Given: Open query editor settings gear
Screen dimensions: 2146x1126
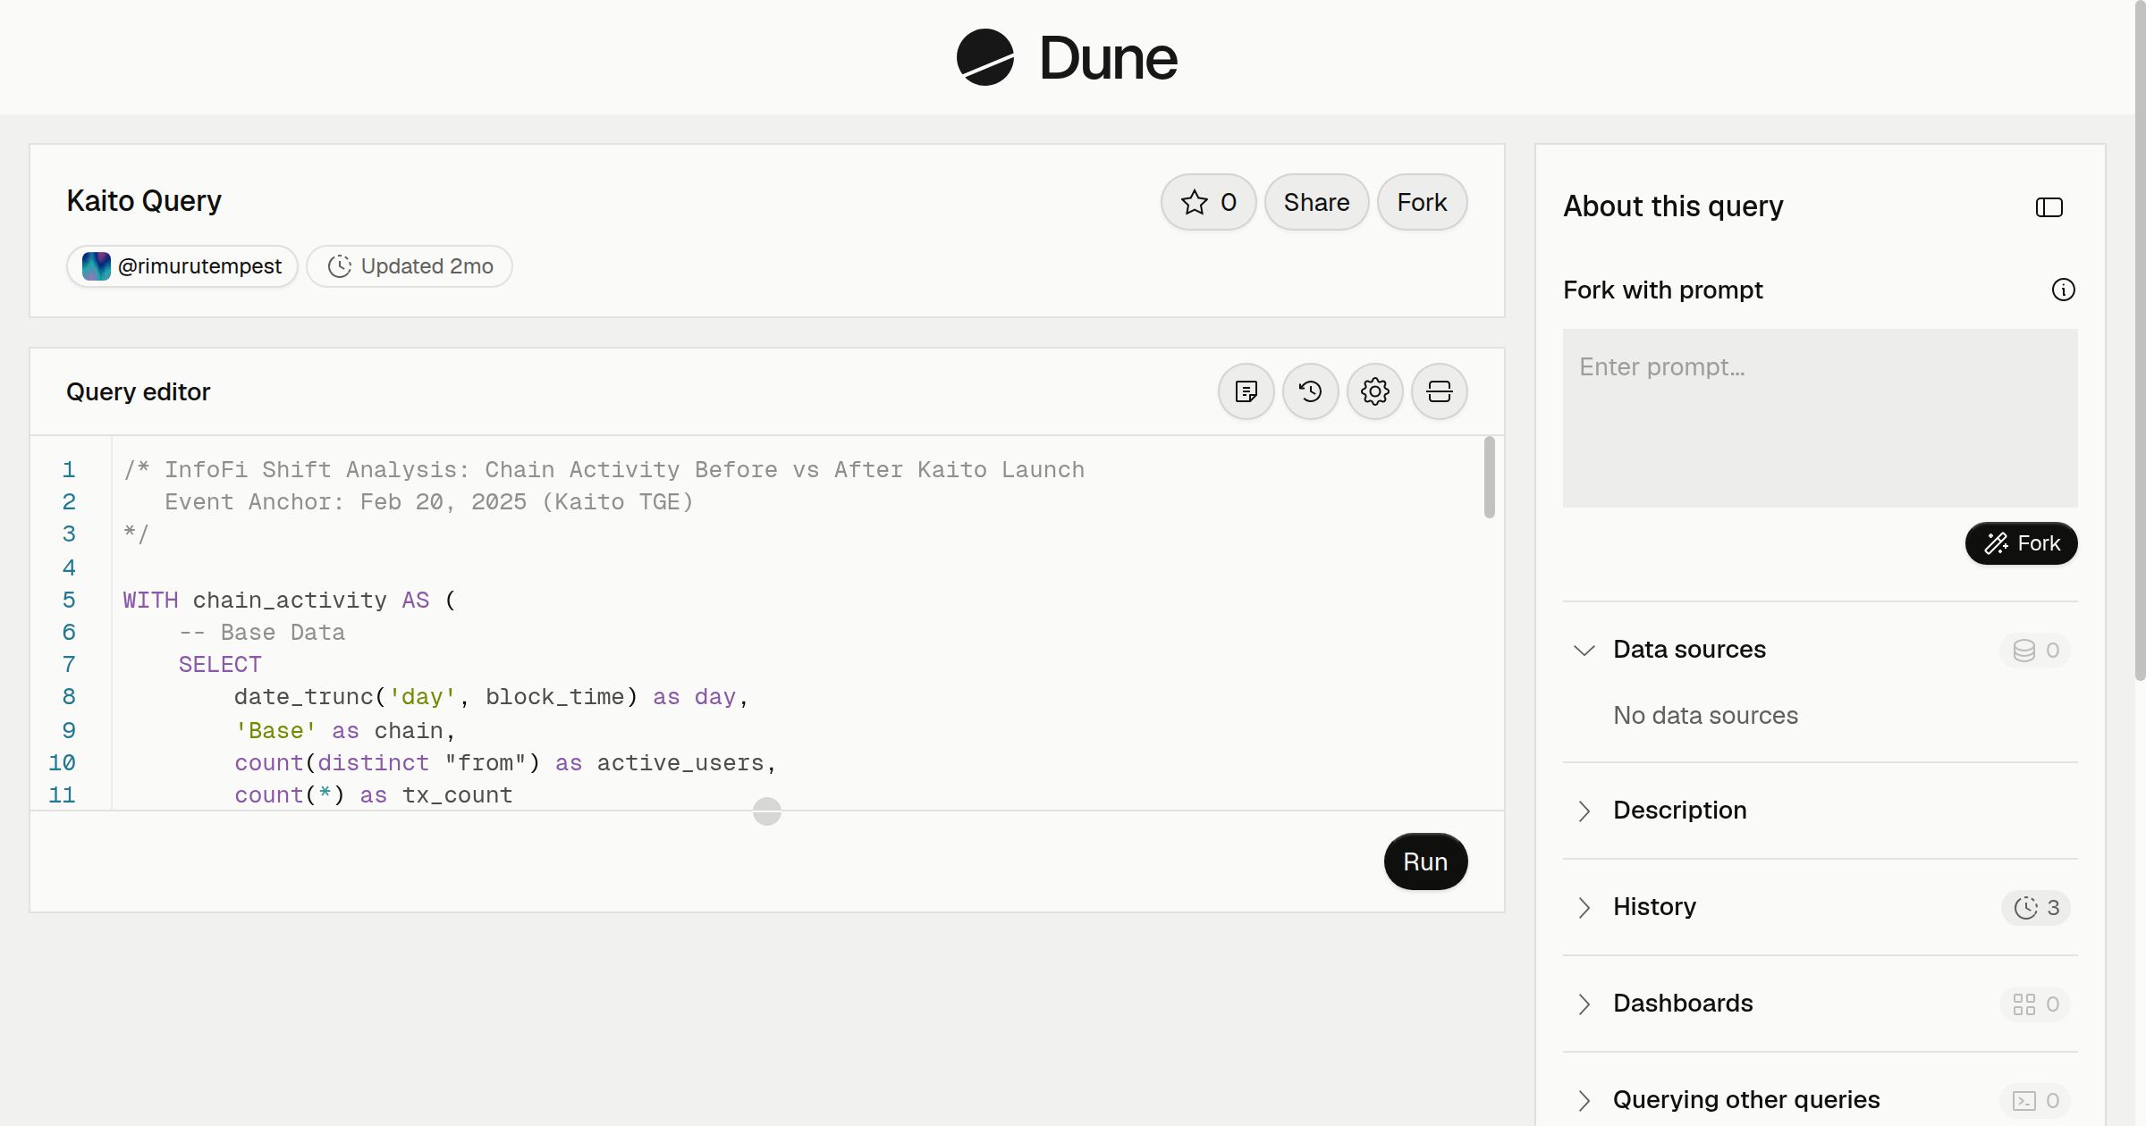Looking at the screenshot, I should click(1374, 391).
